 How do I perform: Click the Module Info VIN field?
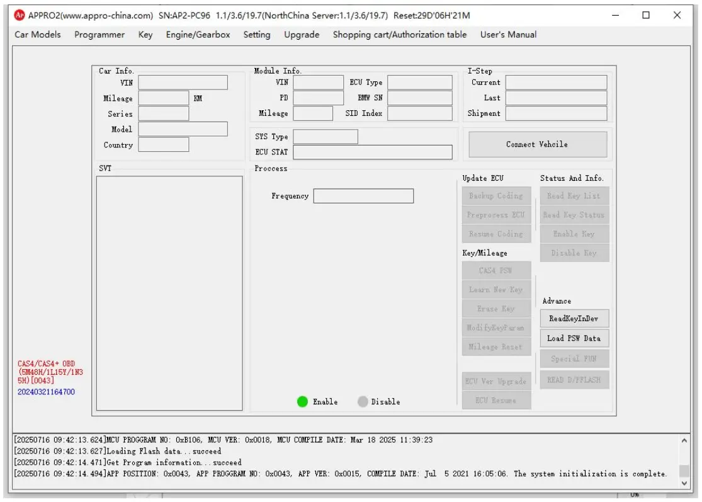click(x=319, y=83)
